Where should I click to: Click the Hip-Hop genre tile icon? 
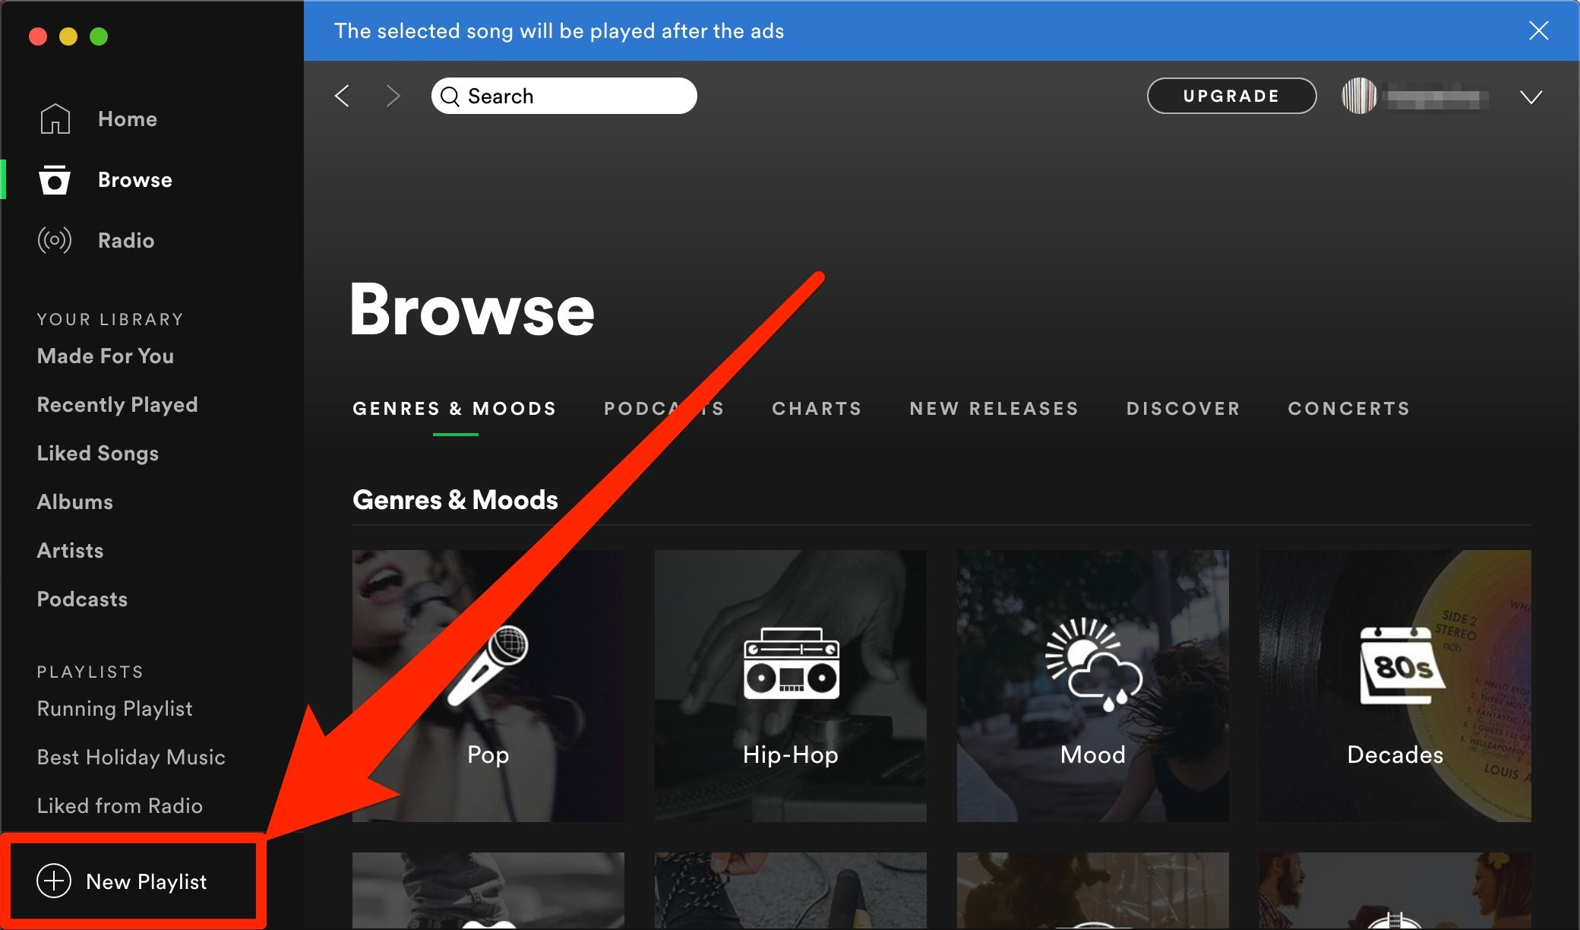tap(790, 664)
